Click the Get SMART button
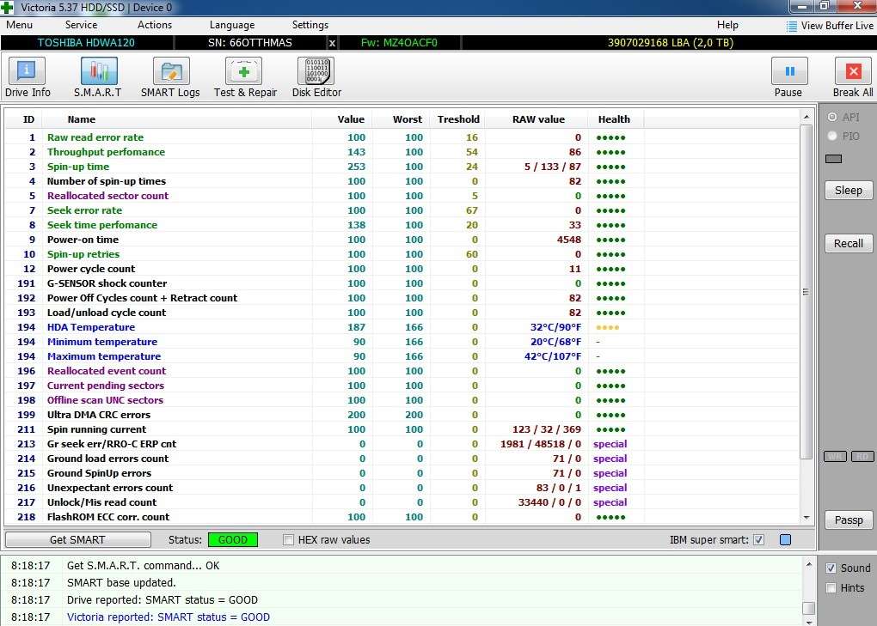This screenshot has width=877, height=626. 77,540
